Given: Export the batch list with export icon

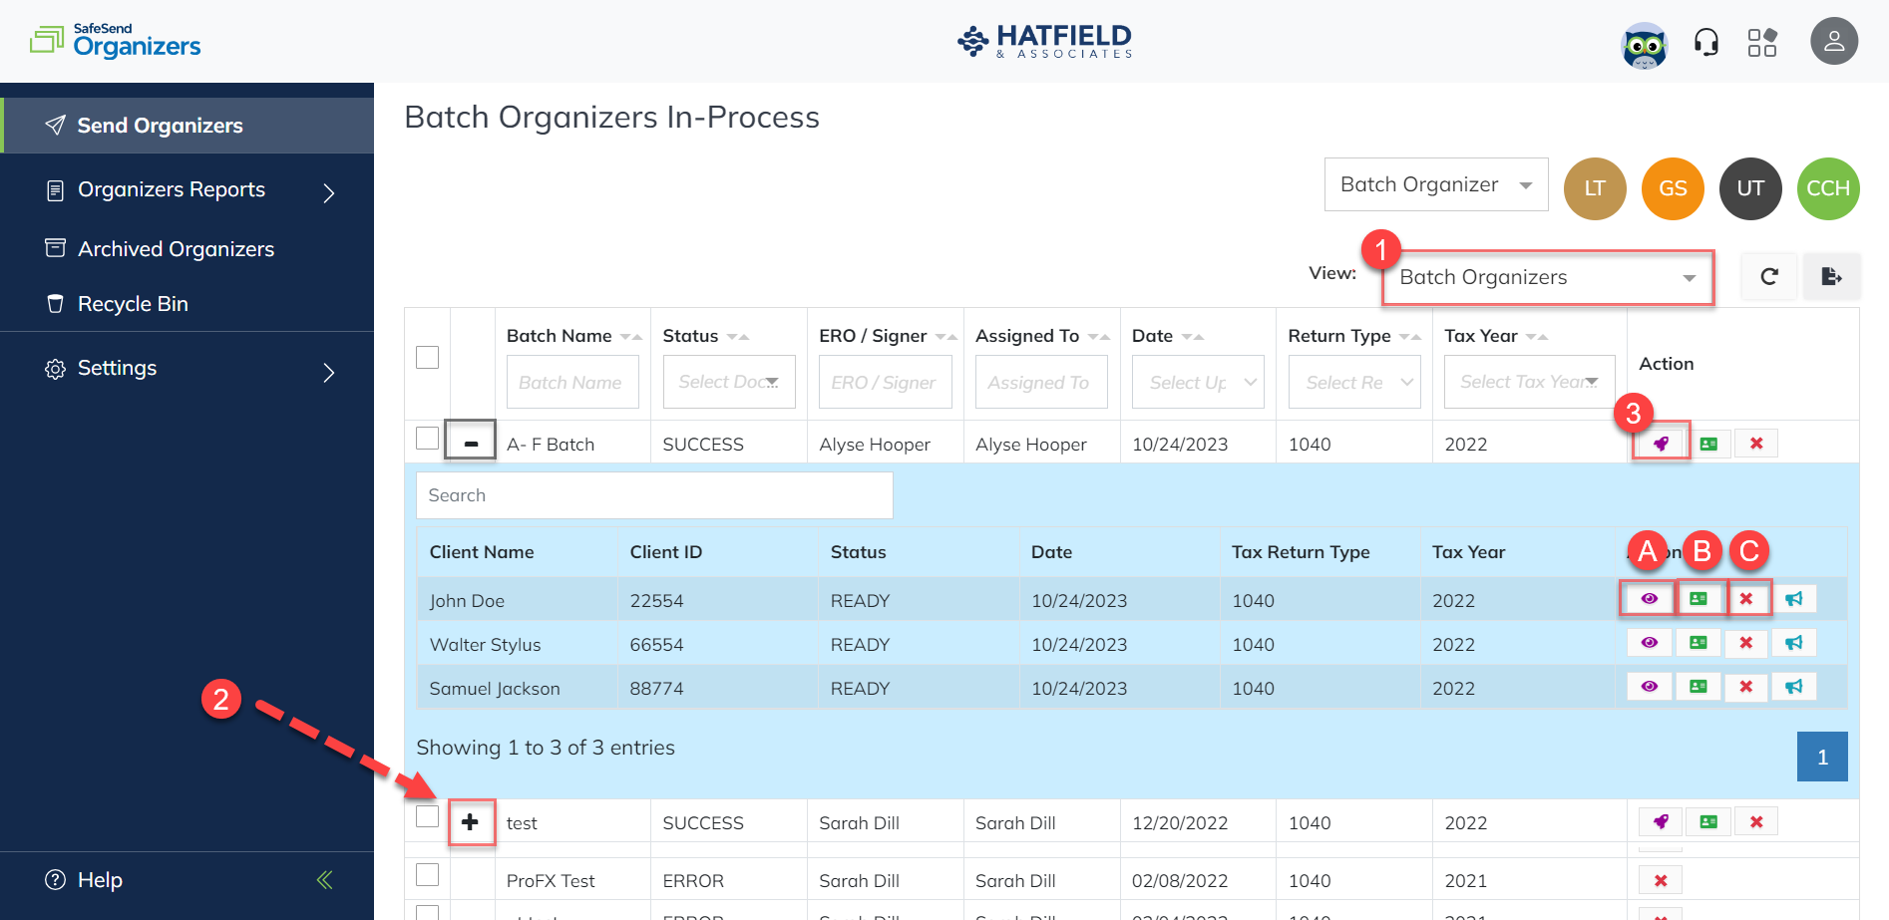Looking at the screenshot, I should pos(1831,277).
